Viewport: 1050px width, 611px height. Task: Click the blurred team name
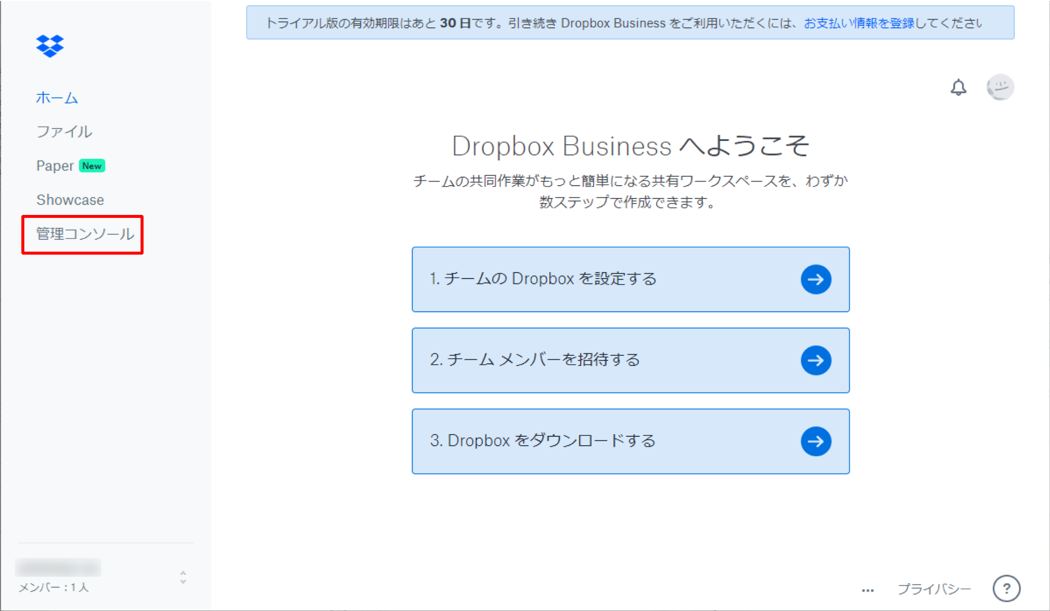coord(58,567)
